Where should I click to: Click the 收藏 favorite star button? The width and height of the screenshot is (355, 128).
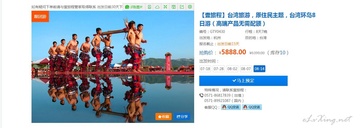point(163,117)
